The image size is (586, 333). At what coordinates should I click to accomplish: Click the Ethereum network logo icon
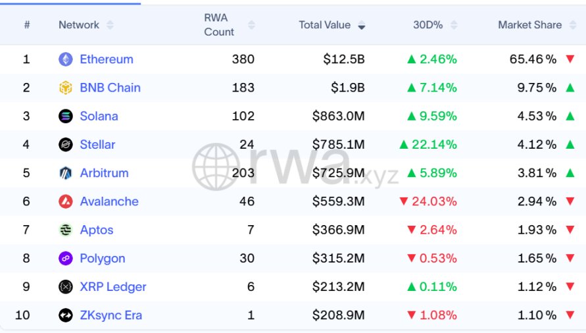click(x=66, y=59)
